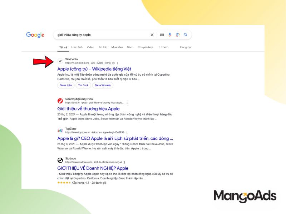The height and width of the screenshot is (214, 286).
Task: Switch to the Sách tab
Action: tap(130, 47)
